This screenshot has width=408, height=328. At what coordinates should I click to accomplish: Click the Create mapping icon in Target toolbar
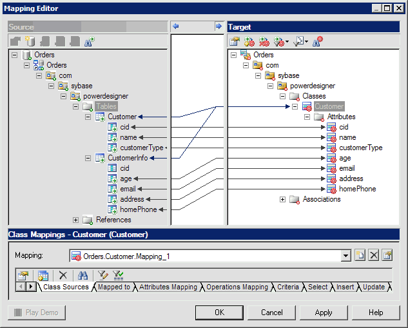249,41
